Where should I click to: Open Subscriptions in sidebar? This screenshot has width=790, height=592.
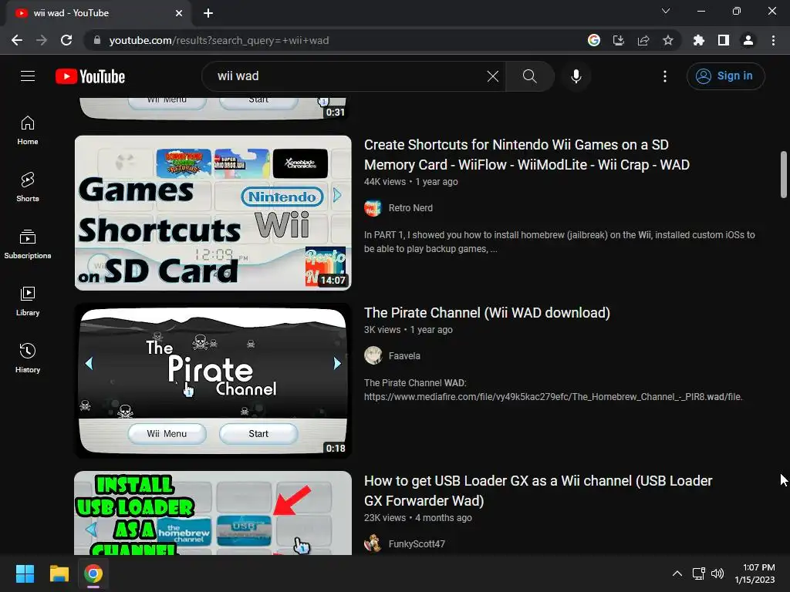pos(28,244)
